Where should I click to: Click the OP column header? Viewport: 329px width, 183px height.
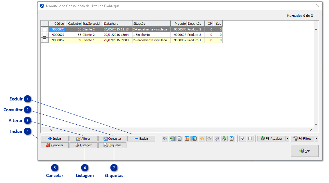pos(209,24)
